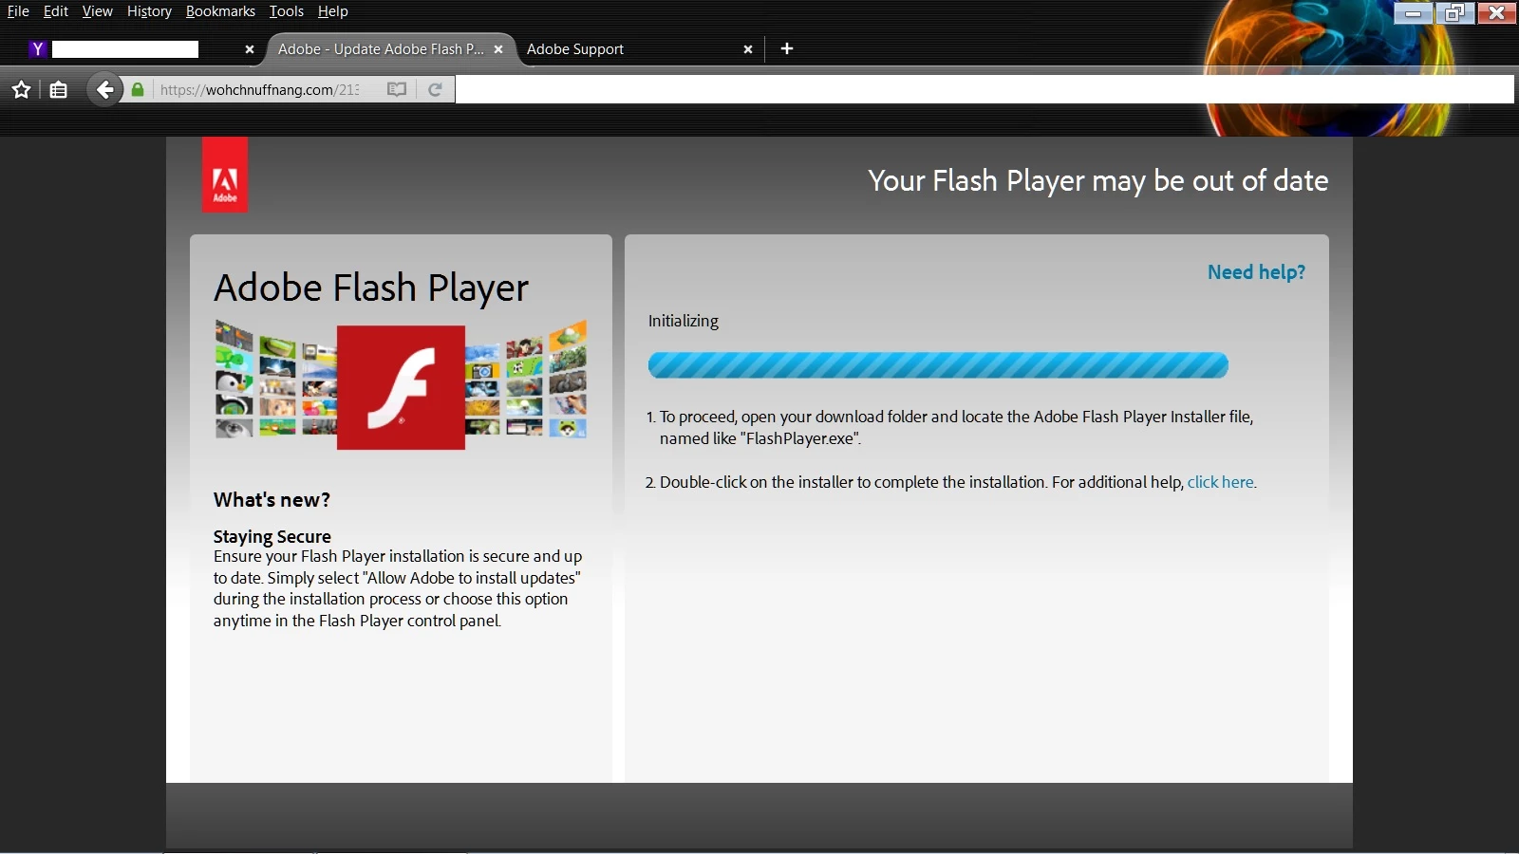Restore down the browser window
This screenshot has height=854, width=1519.
click(1453, 12)
